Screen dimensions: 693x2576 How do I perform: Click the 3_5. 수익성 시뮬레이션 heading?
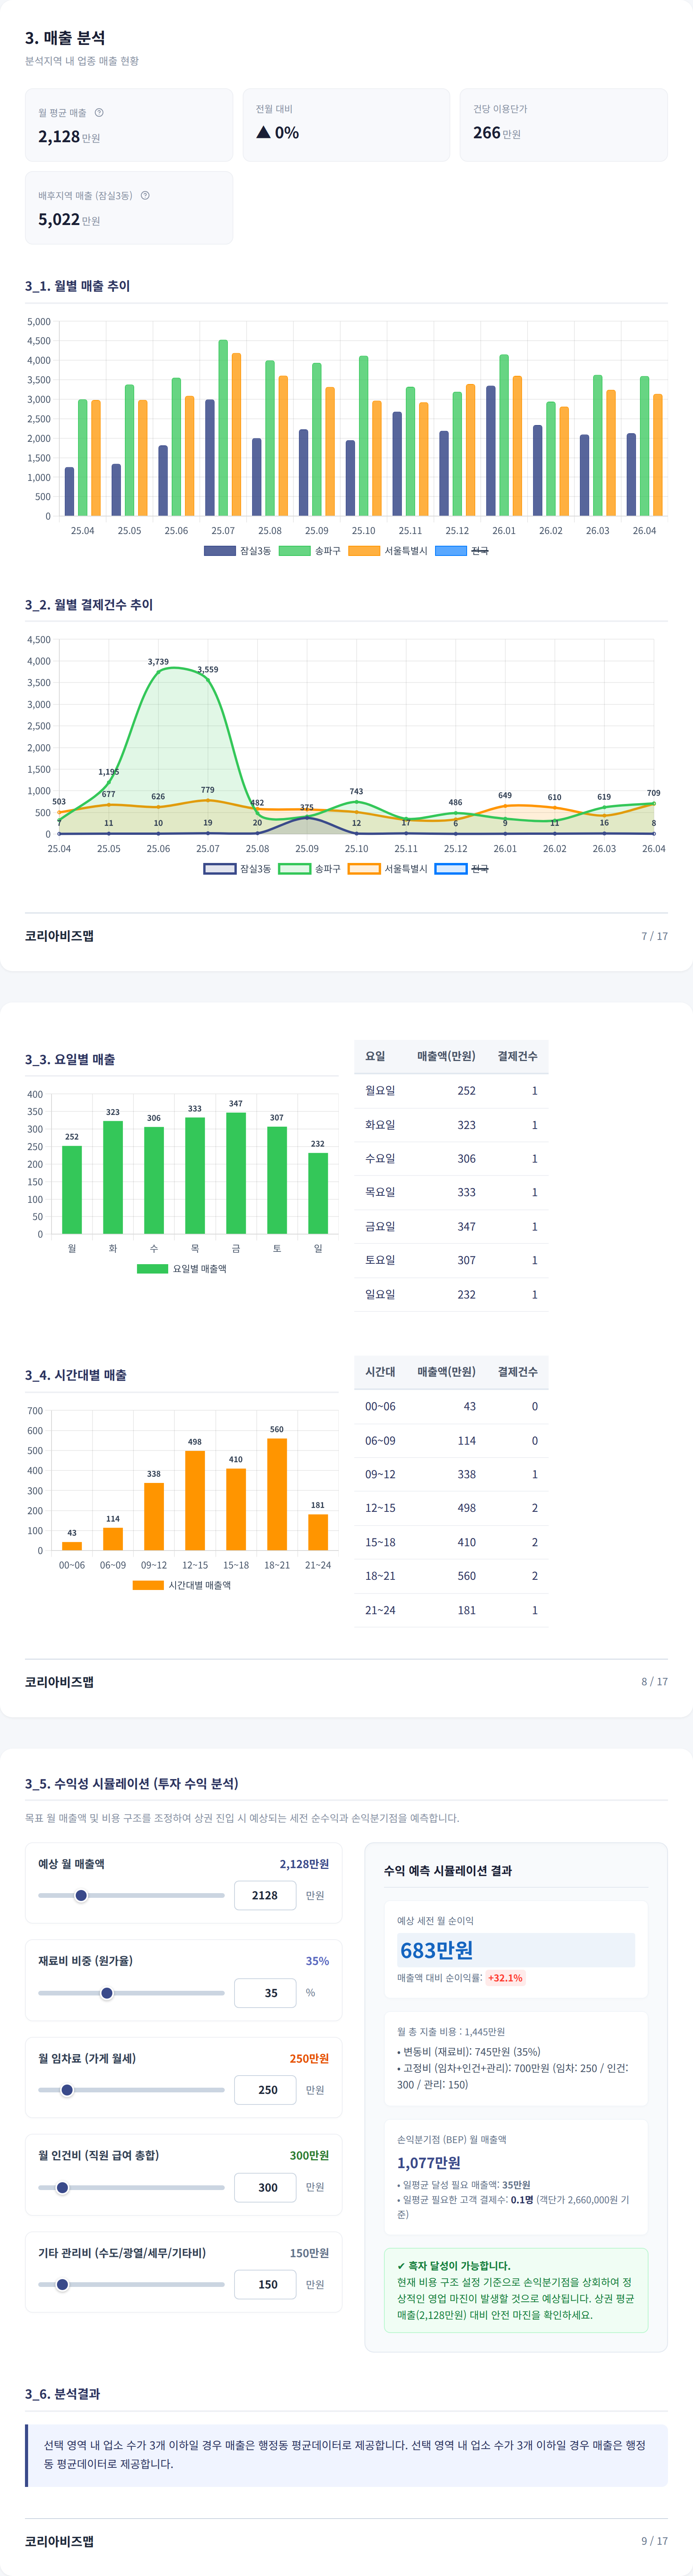132,1784
